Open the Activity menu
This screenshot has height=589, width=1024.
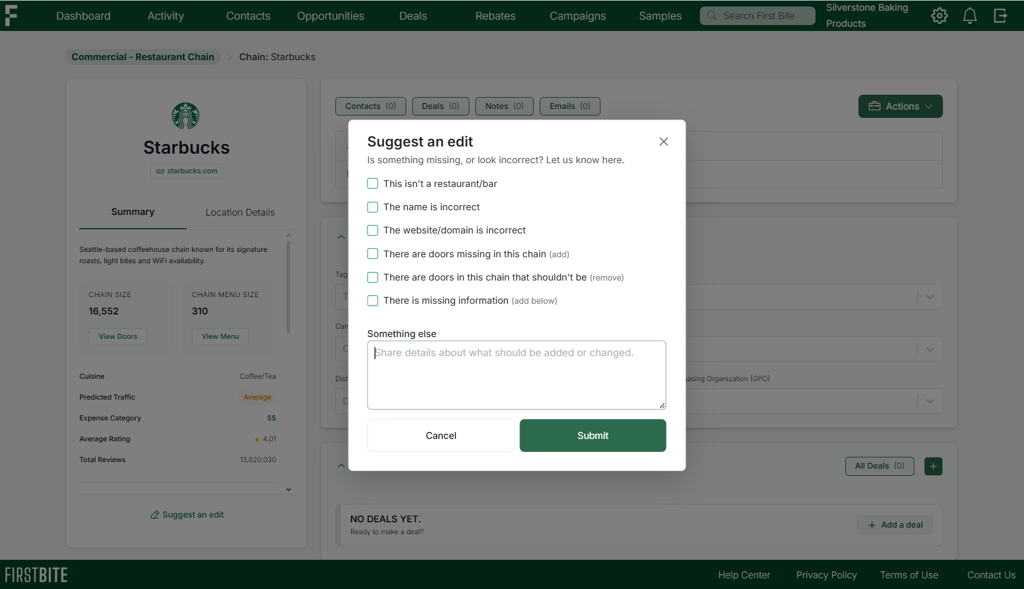click(x=166, y=16)
